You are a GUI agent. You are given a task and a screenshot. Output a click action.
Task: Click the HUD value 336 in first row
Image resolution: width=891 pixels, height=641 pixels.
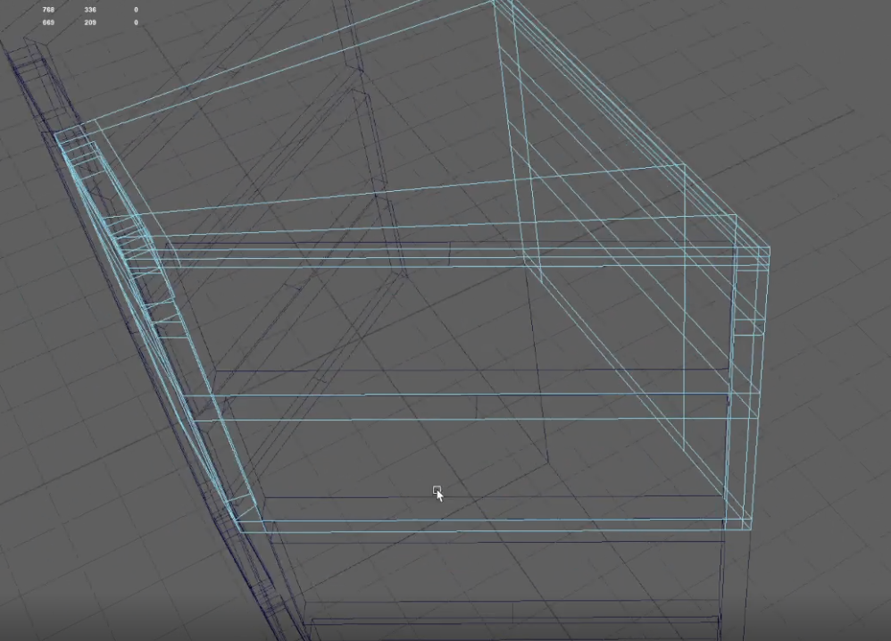click(90, 9)
